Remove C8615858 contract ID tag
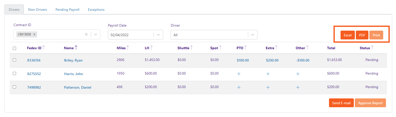396x117 pixels. point(34,34)
